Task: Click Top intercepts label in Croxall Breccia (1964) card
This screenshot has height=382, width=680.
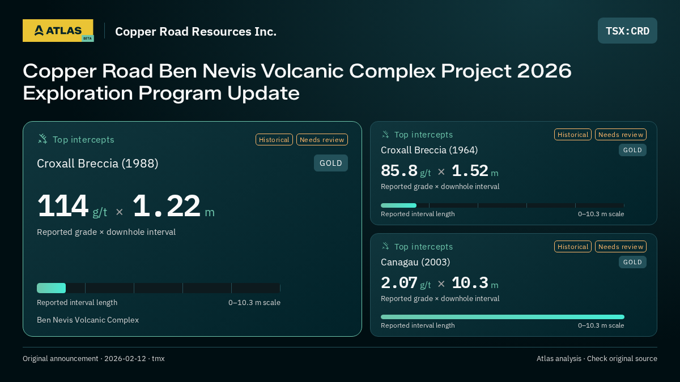Action: [424, 135]
